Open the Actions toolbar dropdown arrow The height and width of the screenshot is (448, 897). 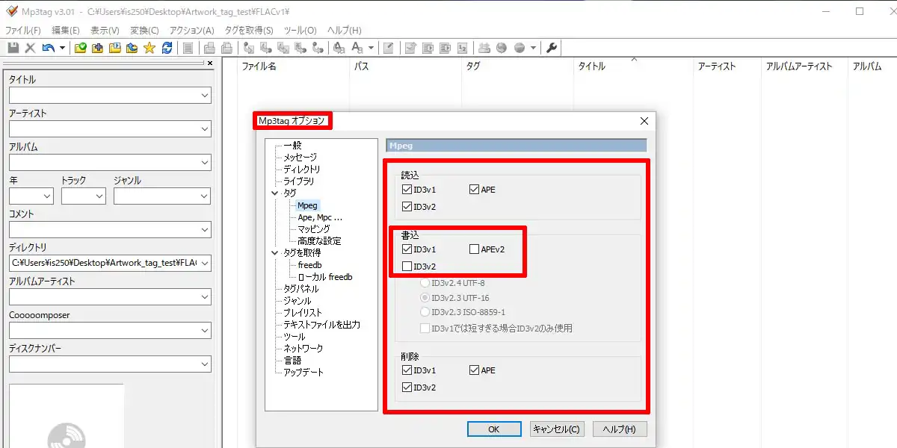point(371,48)
